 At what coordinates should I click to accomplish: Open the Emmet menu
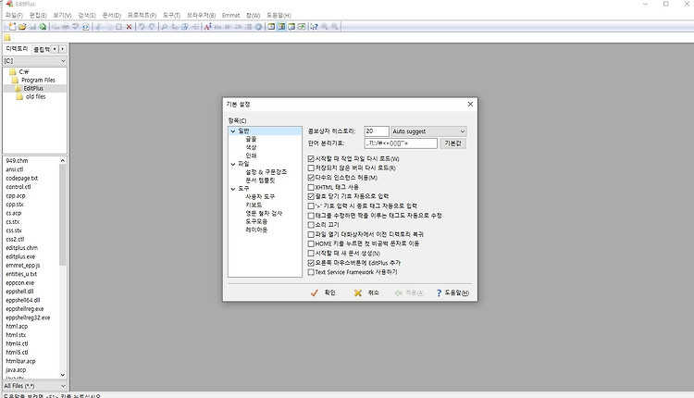[x=230, y=15]
